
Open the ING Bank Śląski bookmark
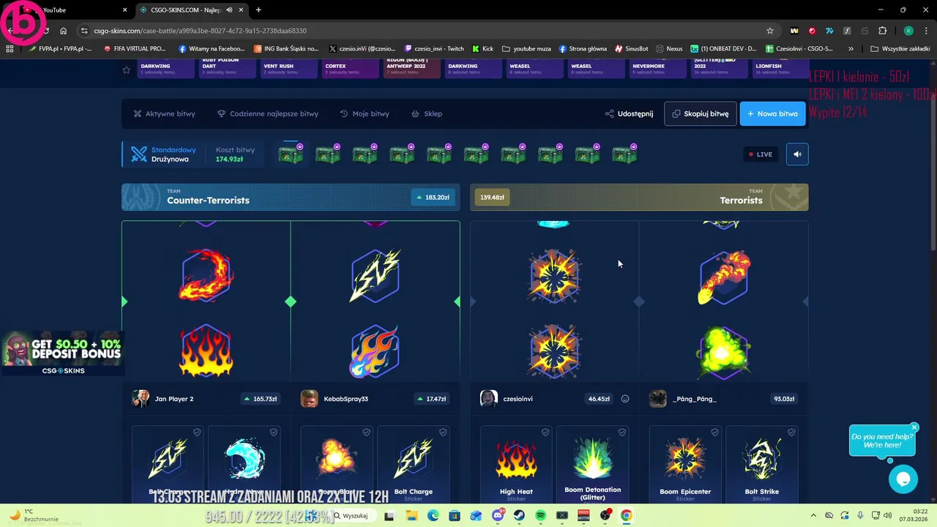click(286, 48)
